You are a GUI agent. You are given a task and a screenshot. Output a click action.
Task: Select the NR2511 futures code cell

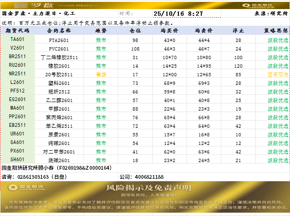click(x=18, y=74)
